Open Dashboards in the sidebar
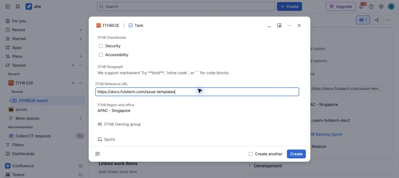 (44, 154)
